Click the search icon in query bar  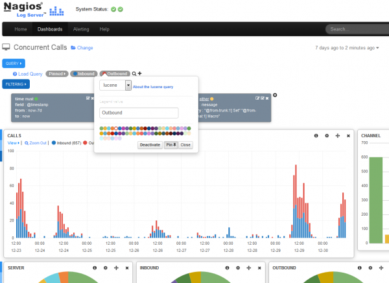134,74
